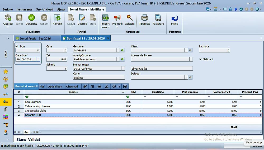
Task: Switch to the Plati tab
Action: pos(42,86)
